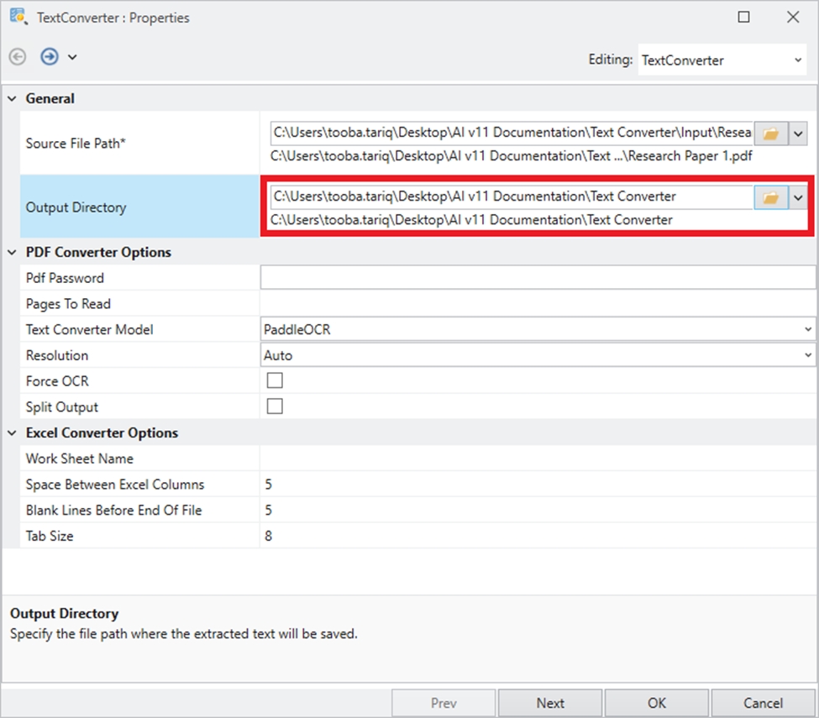Expand the Text Converter Model dropdown
Image resolution: width=819 pixels, height=718 pixels.
coord(807,330)
